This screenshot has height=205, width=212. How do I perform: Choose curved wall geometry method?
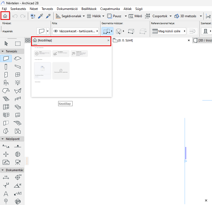[118, 31]
